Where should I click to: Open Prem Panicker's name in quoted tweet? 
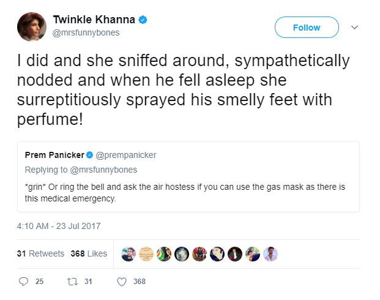(x=54, y=156)
